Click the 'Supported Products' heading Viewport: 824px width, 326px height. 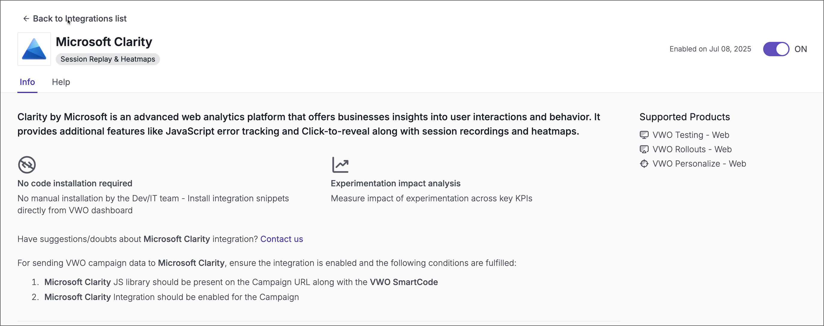pos(685,117)
